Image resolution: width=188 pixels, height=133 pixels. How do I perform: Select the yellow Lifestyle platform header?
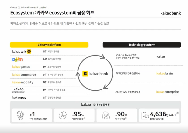49,45
